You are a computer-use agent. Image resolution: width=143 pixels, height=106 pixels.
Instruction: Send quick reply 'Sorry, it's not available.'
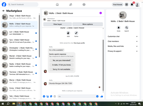click(x=61, y=69)
